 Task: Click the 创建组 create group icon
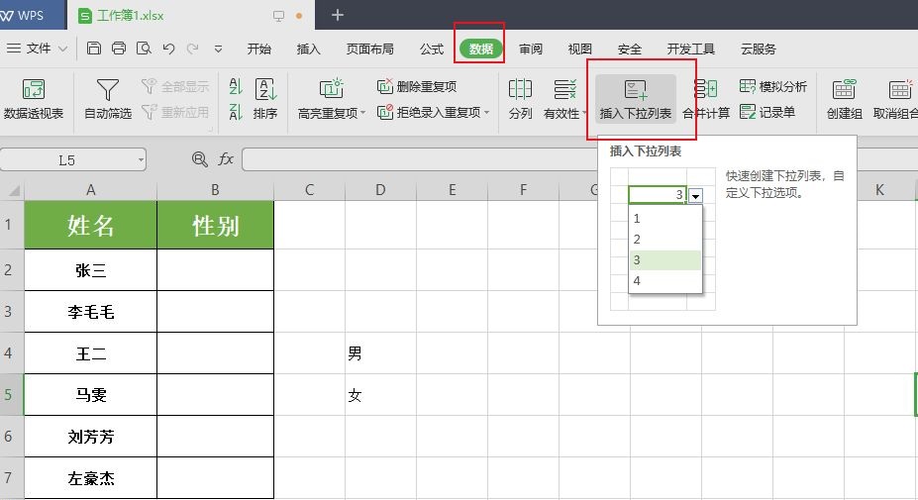click(x=844, y=90)
